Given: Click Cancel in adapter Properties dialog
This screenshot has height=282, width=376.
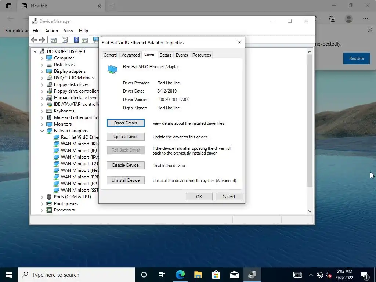Looking at the screenshot, I should coord(229,197).
